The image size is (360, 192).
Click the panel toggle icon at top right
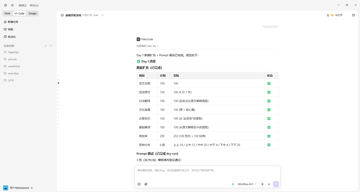point(353,15)
